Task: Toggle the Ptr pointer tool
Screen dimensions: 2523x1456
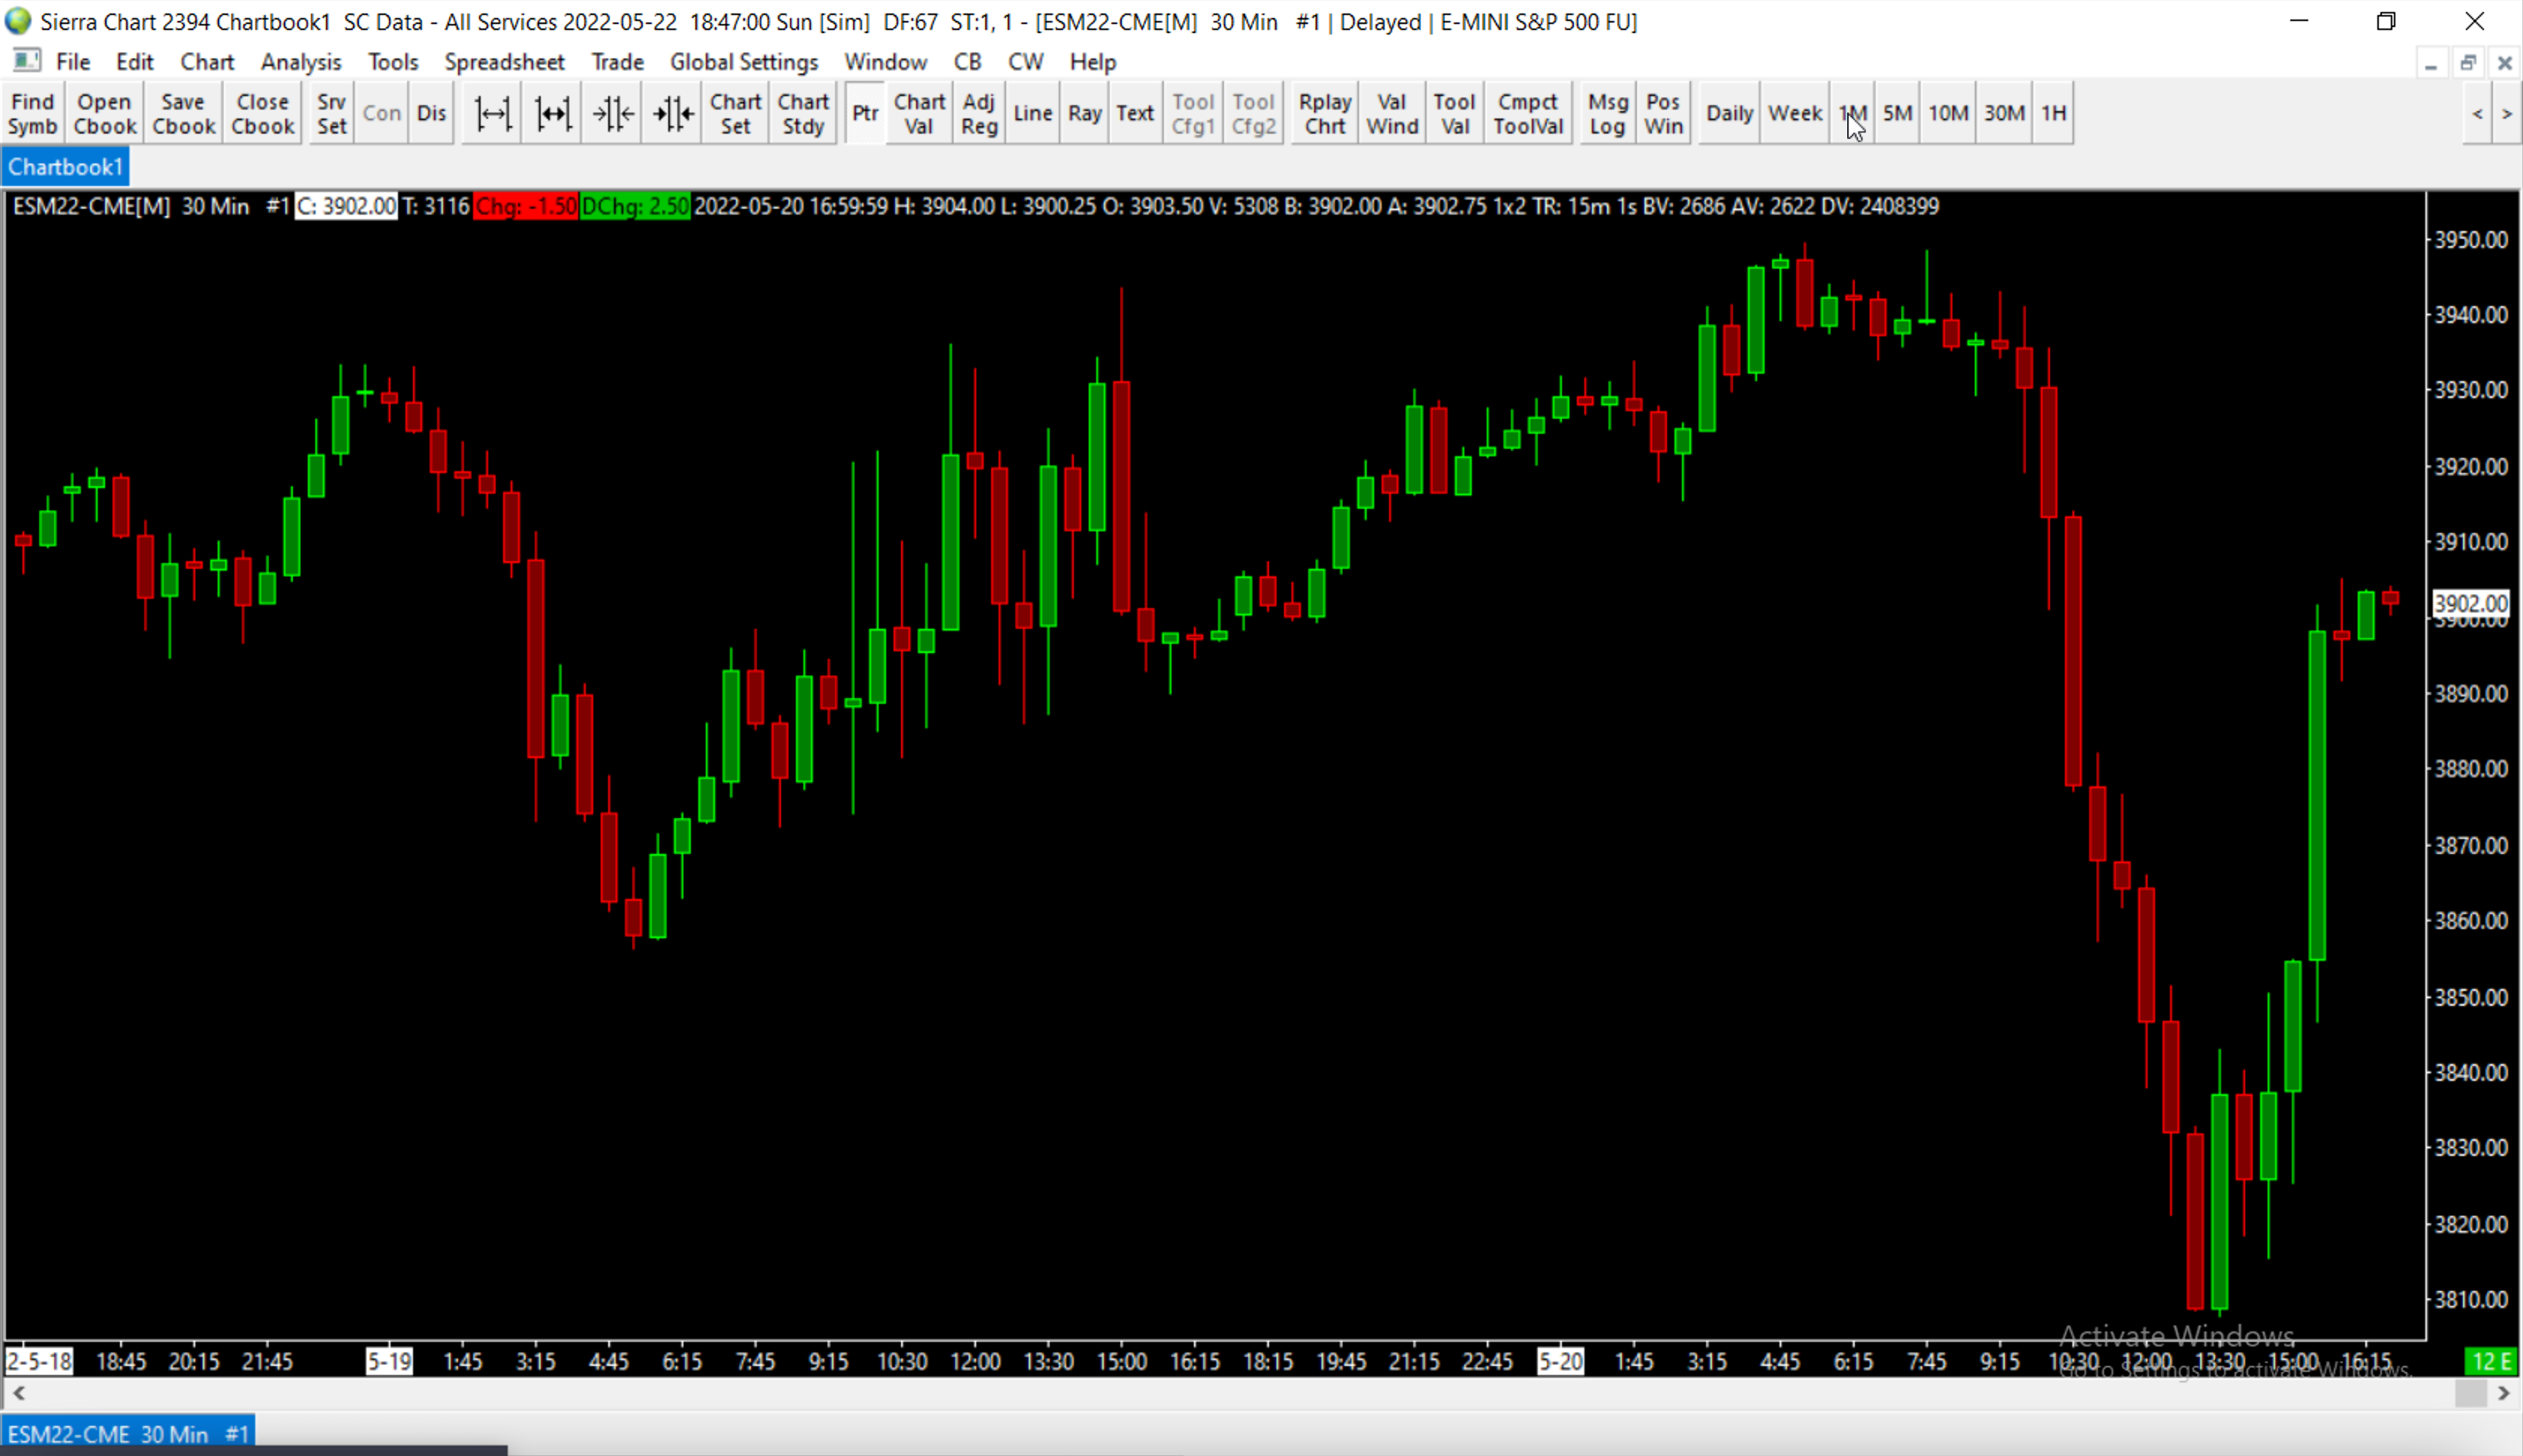Action: click(x=865, y=114)
